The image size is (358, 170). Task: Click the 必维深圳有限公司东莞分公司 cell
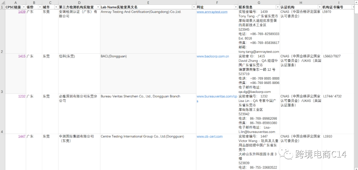coord(79,113)
